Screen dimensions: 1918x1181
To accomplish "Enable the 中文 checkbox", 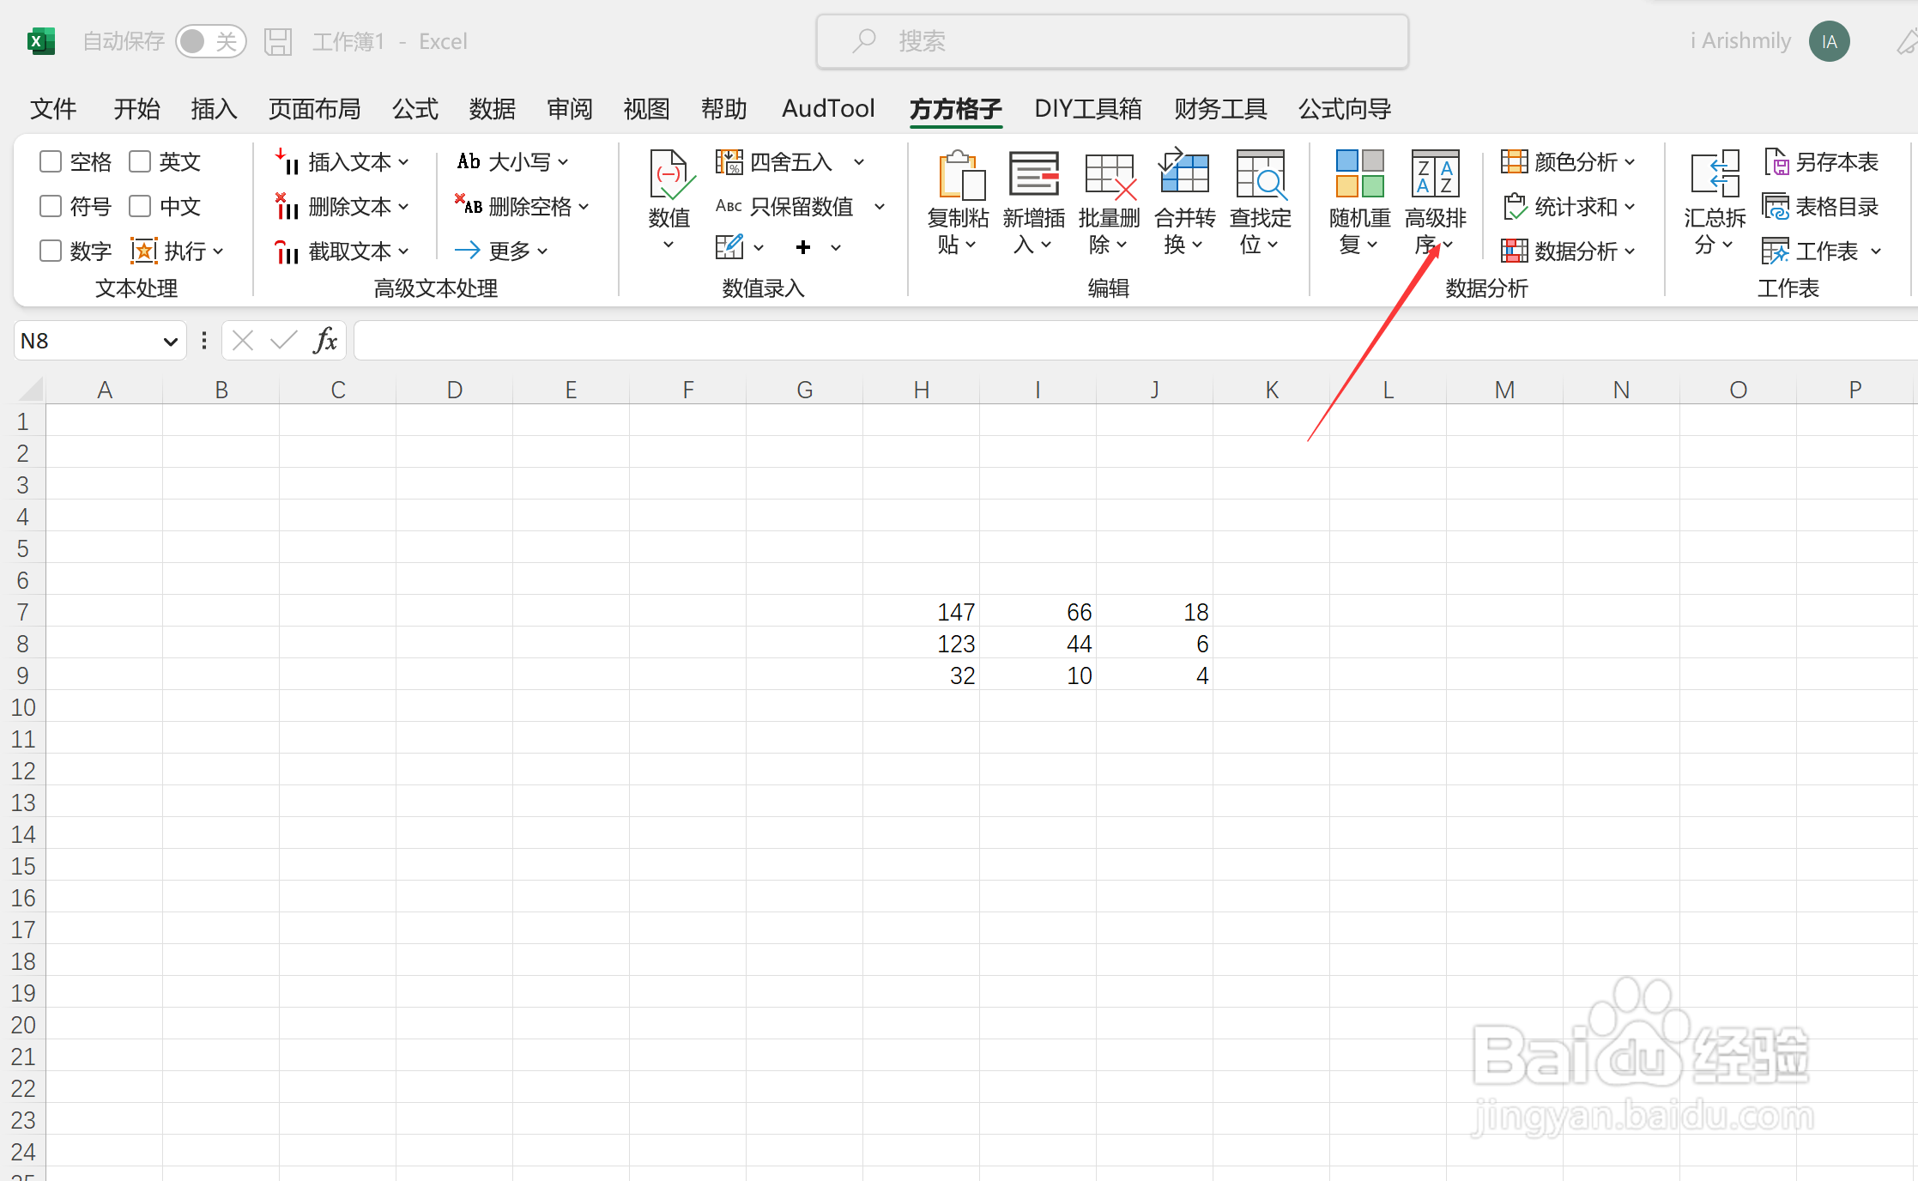I will pos(140,206).
